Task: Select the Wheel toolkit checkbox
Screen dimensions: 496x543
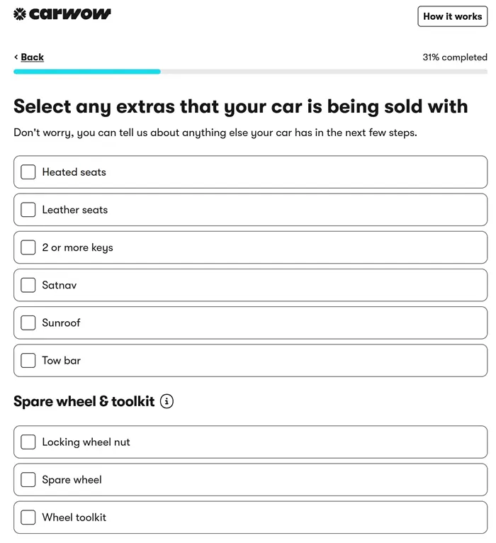Action: (x=28, y=517)
